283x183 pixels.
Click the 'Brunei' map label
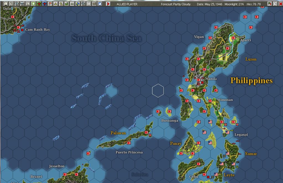(x=36, y=177)
